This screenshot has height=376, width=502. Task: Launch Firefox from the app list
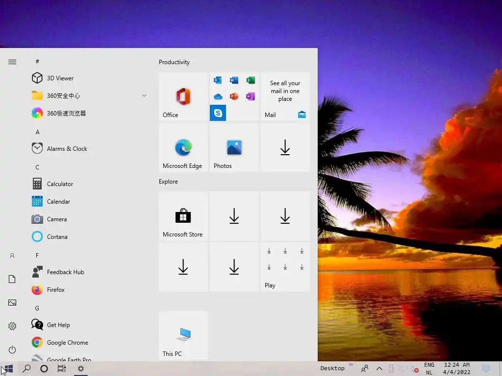coord(88,290)
